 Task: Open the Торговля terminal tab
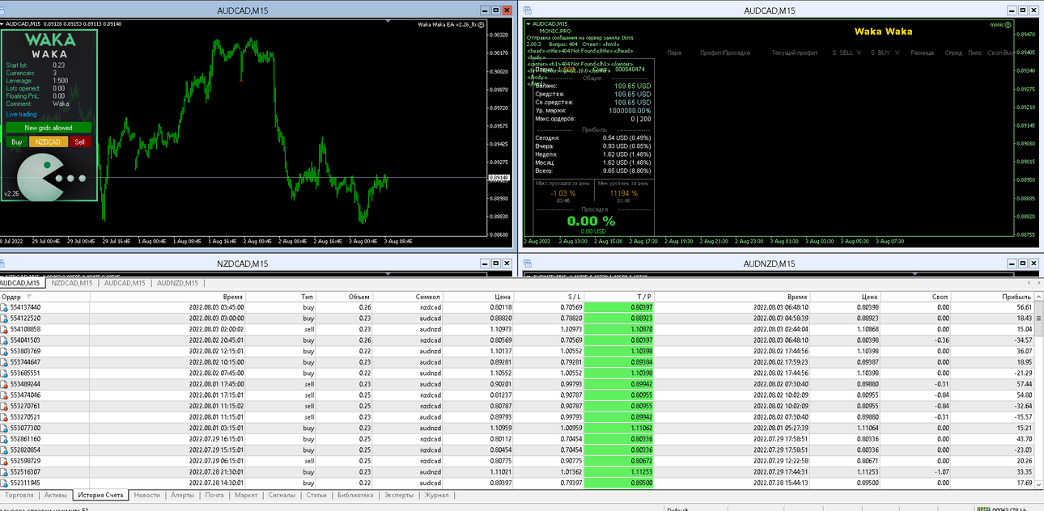19,495
